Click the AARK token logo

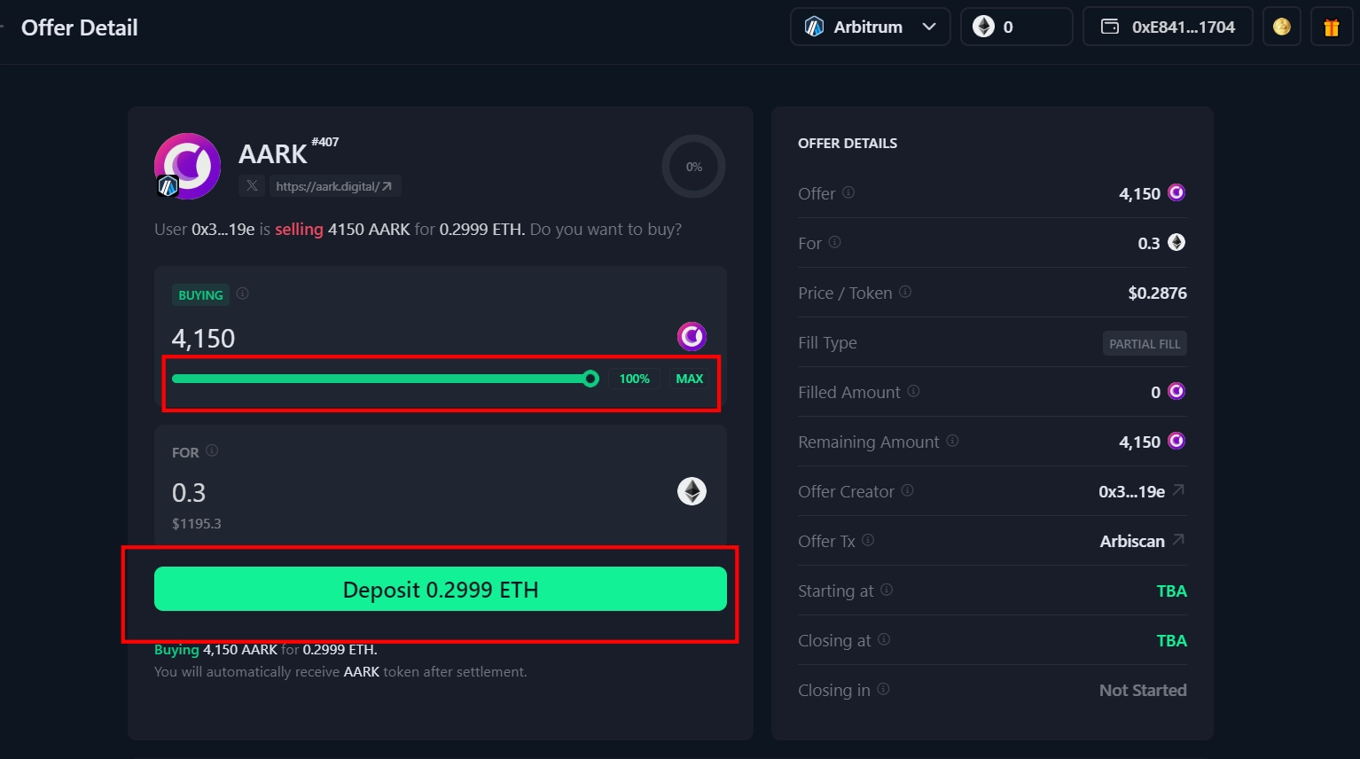tap(187, 166)
